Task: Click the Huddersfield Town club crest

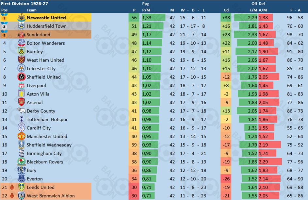Action: (22, 26)
